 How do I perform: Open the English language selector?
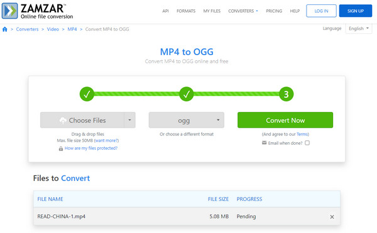(x=359, y=29)
